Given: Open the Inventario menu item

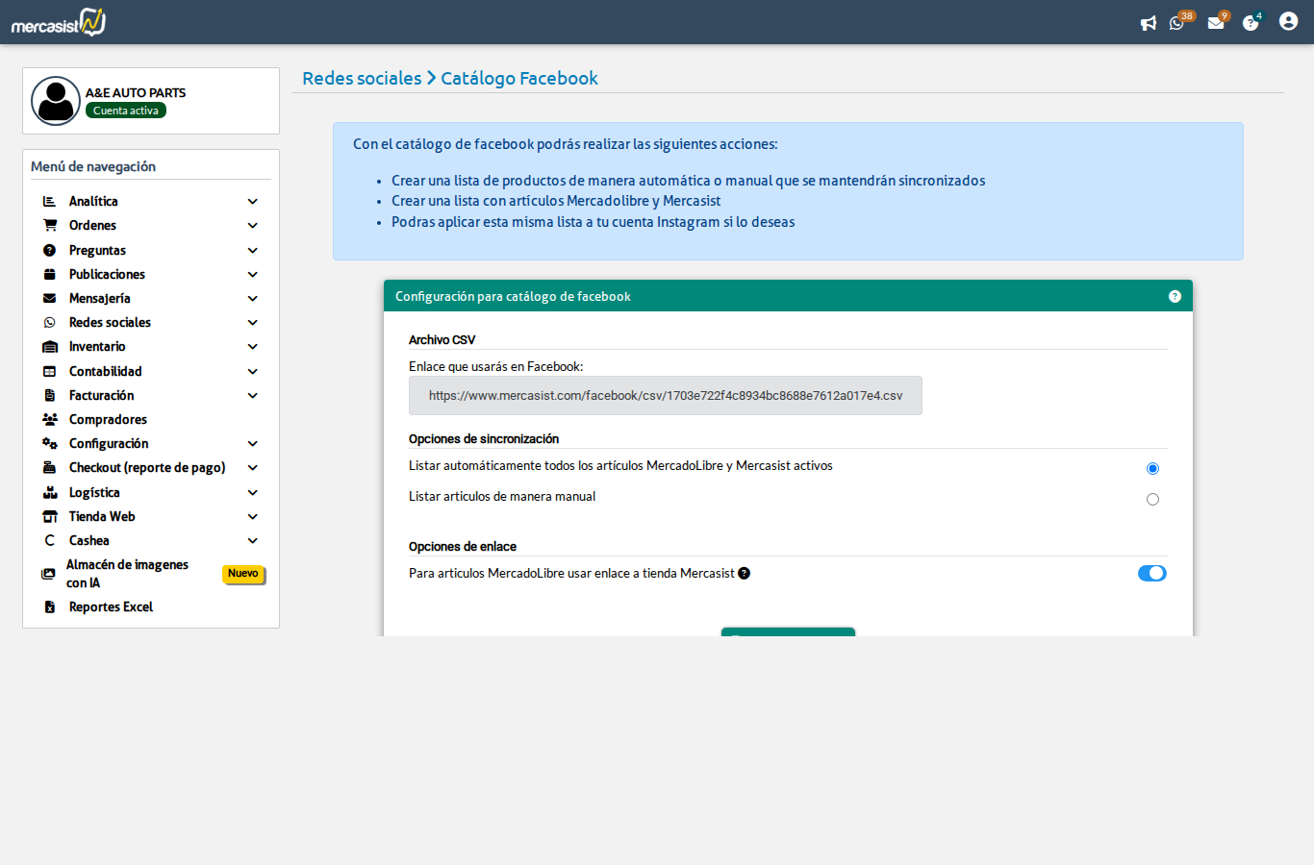Looking at the screenshot, I should (x=98, y=346).
